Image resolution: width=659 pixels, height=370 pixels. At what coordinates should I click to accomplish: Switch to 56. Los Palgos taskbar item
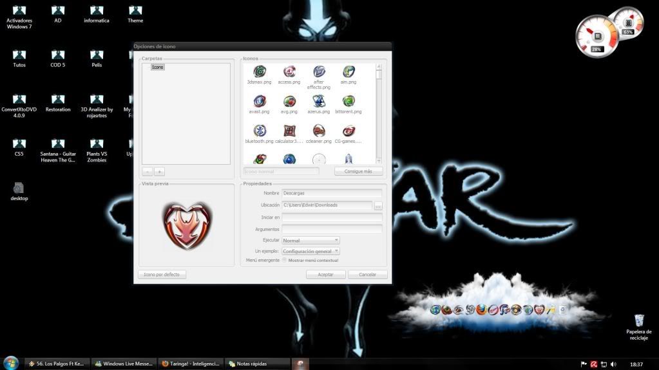point(57,364)
